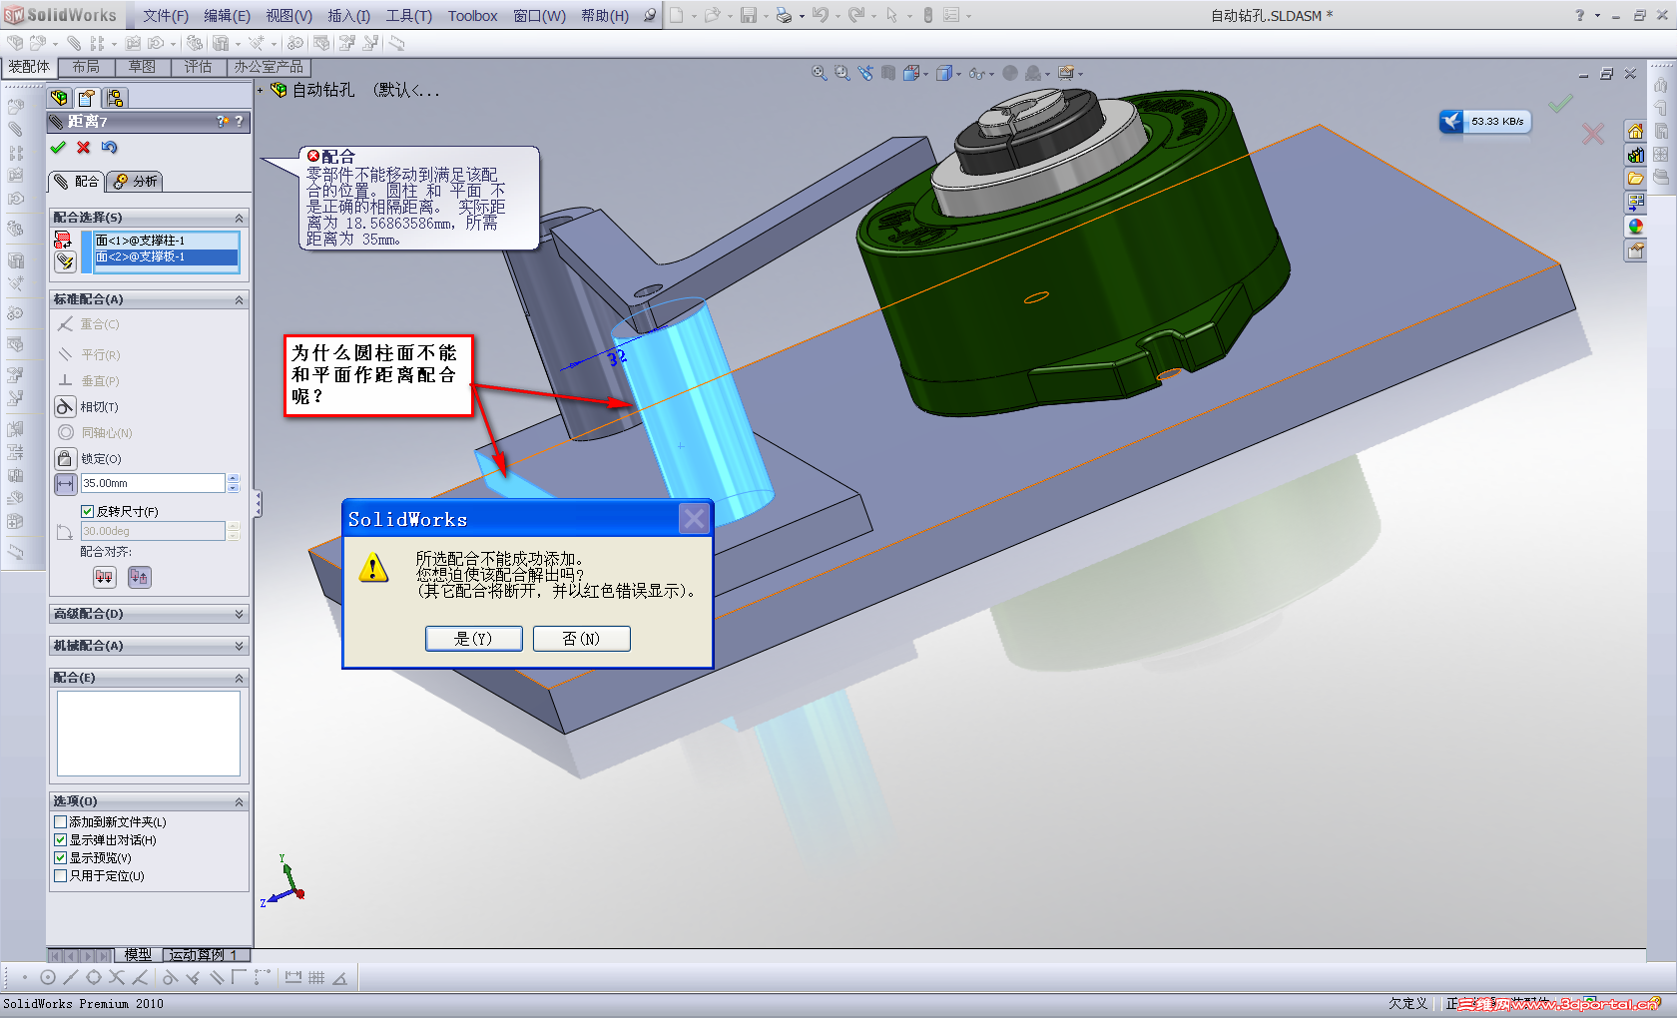Collapse the 选项(O) options section
This screenshot has width=1677, height=1018.
click(x=239, y=801)
